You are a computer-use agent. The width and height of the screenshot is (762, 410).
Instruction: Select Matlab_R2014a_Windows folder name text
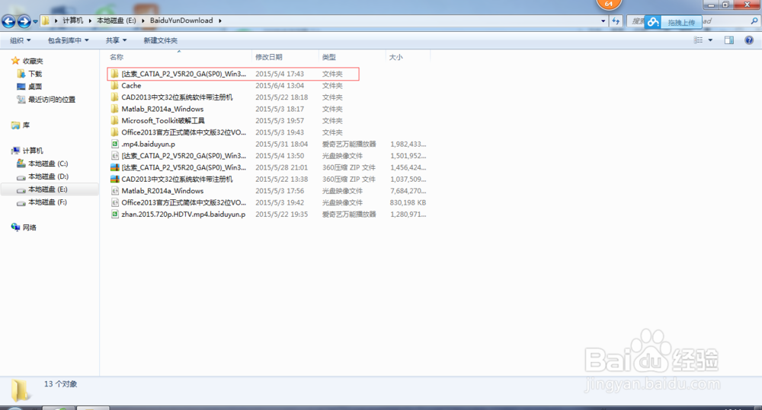coord(162,109)
